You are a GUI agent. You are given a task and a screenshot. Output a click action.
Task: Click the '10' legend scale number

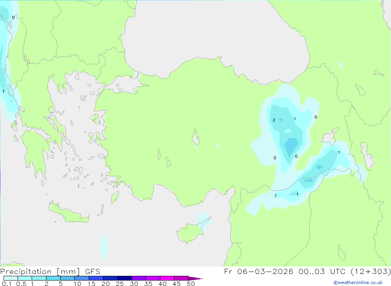tap(77, 284)
